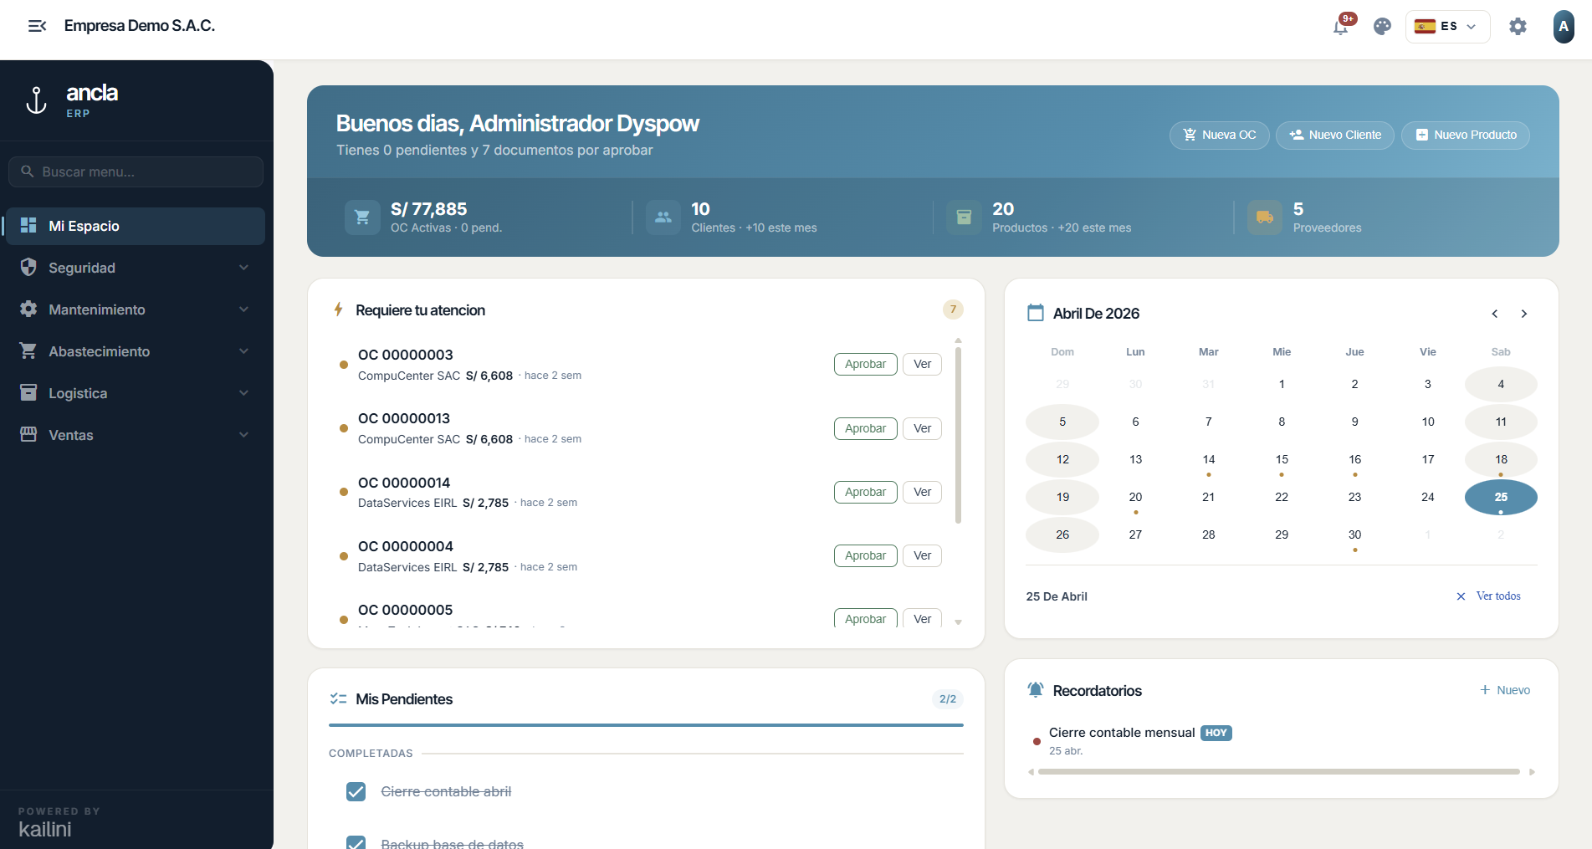1592x849 pixels.
Task: Expand Abastecimiento menu chevron
Action: (x=243, y=351)
